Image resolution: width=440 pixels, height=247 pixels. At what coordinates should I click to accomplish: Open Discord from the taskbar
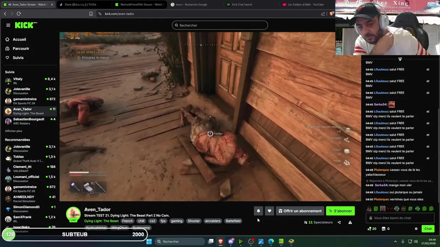tap(231, 242)
